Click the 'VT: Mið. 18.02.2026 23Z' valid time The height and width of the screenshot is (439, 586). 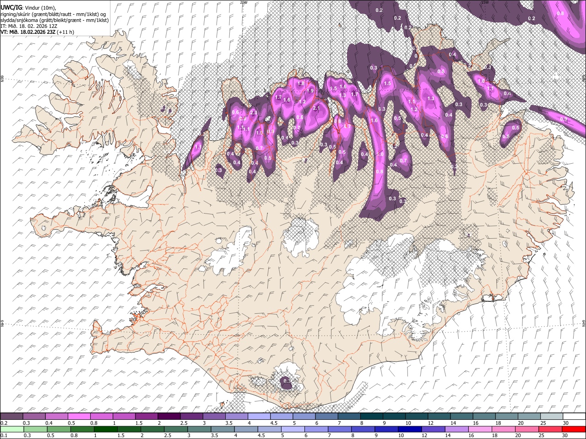pos(28,32)
